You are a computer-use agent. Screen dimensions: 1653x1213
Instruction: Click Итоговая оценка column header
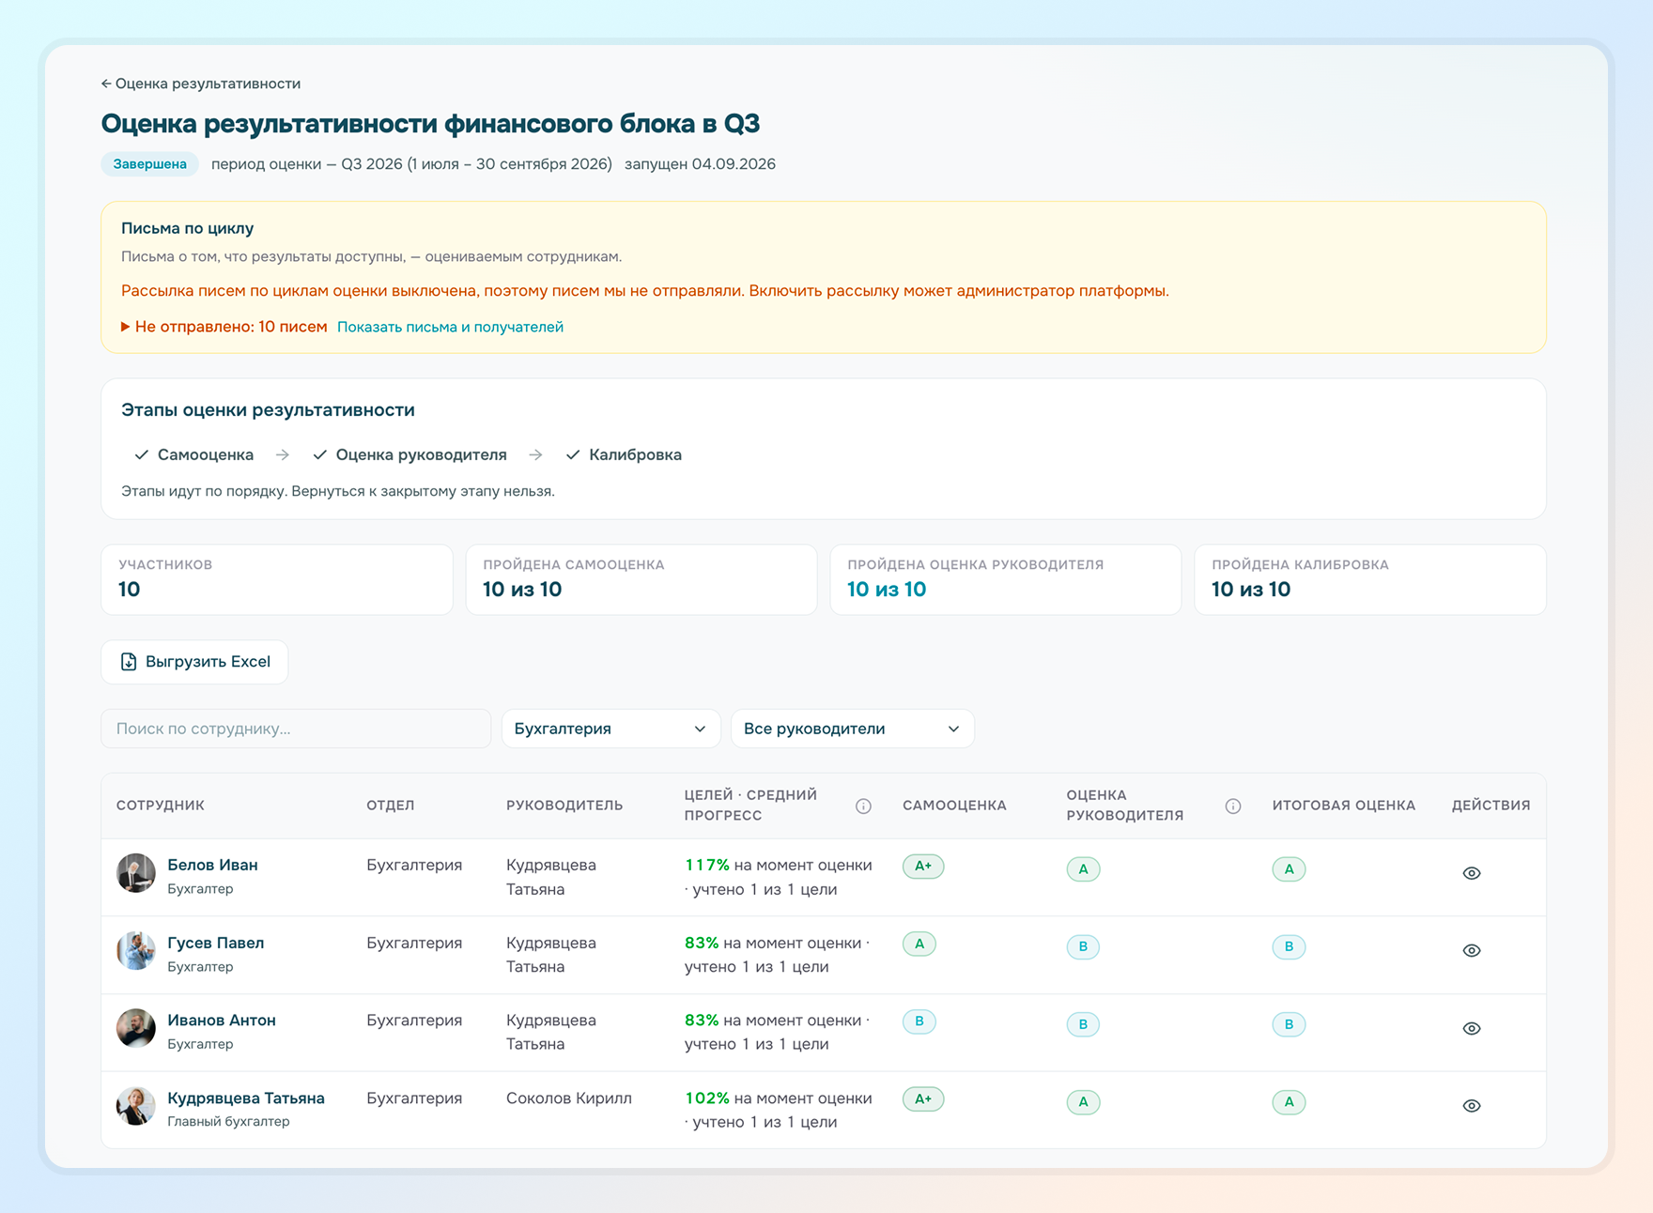[1343, 806]
